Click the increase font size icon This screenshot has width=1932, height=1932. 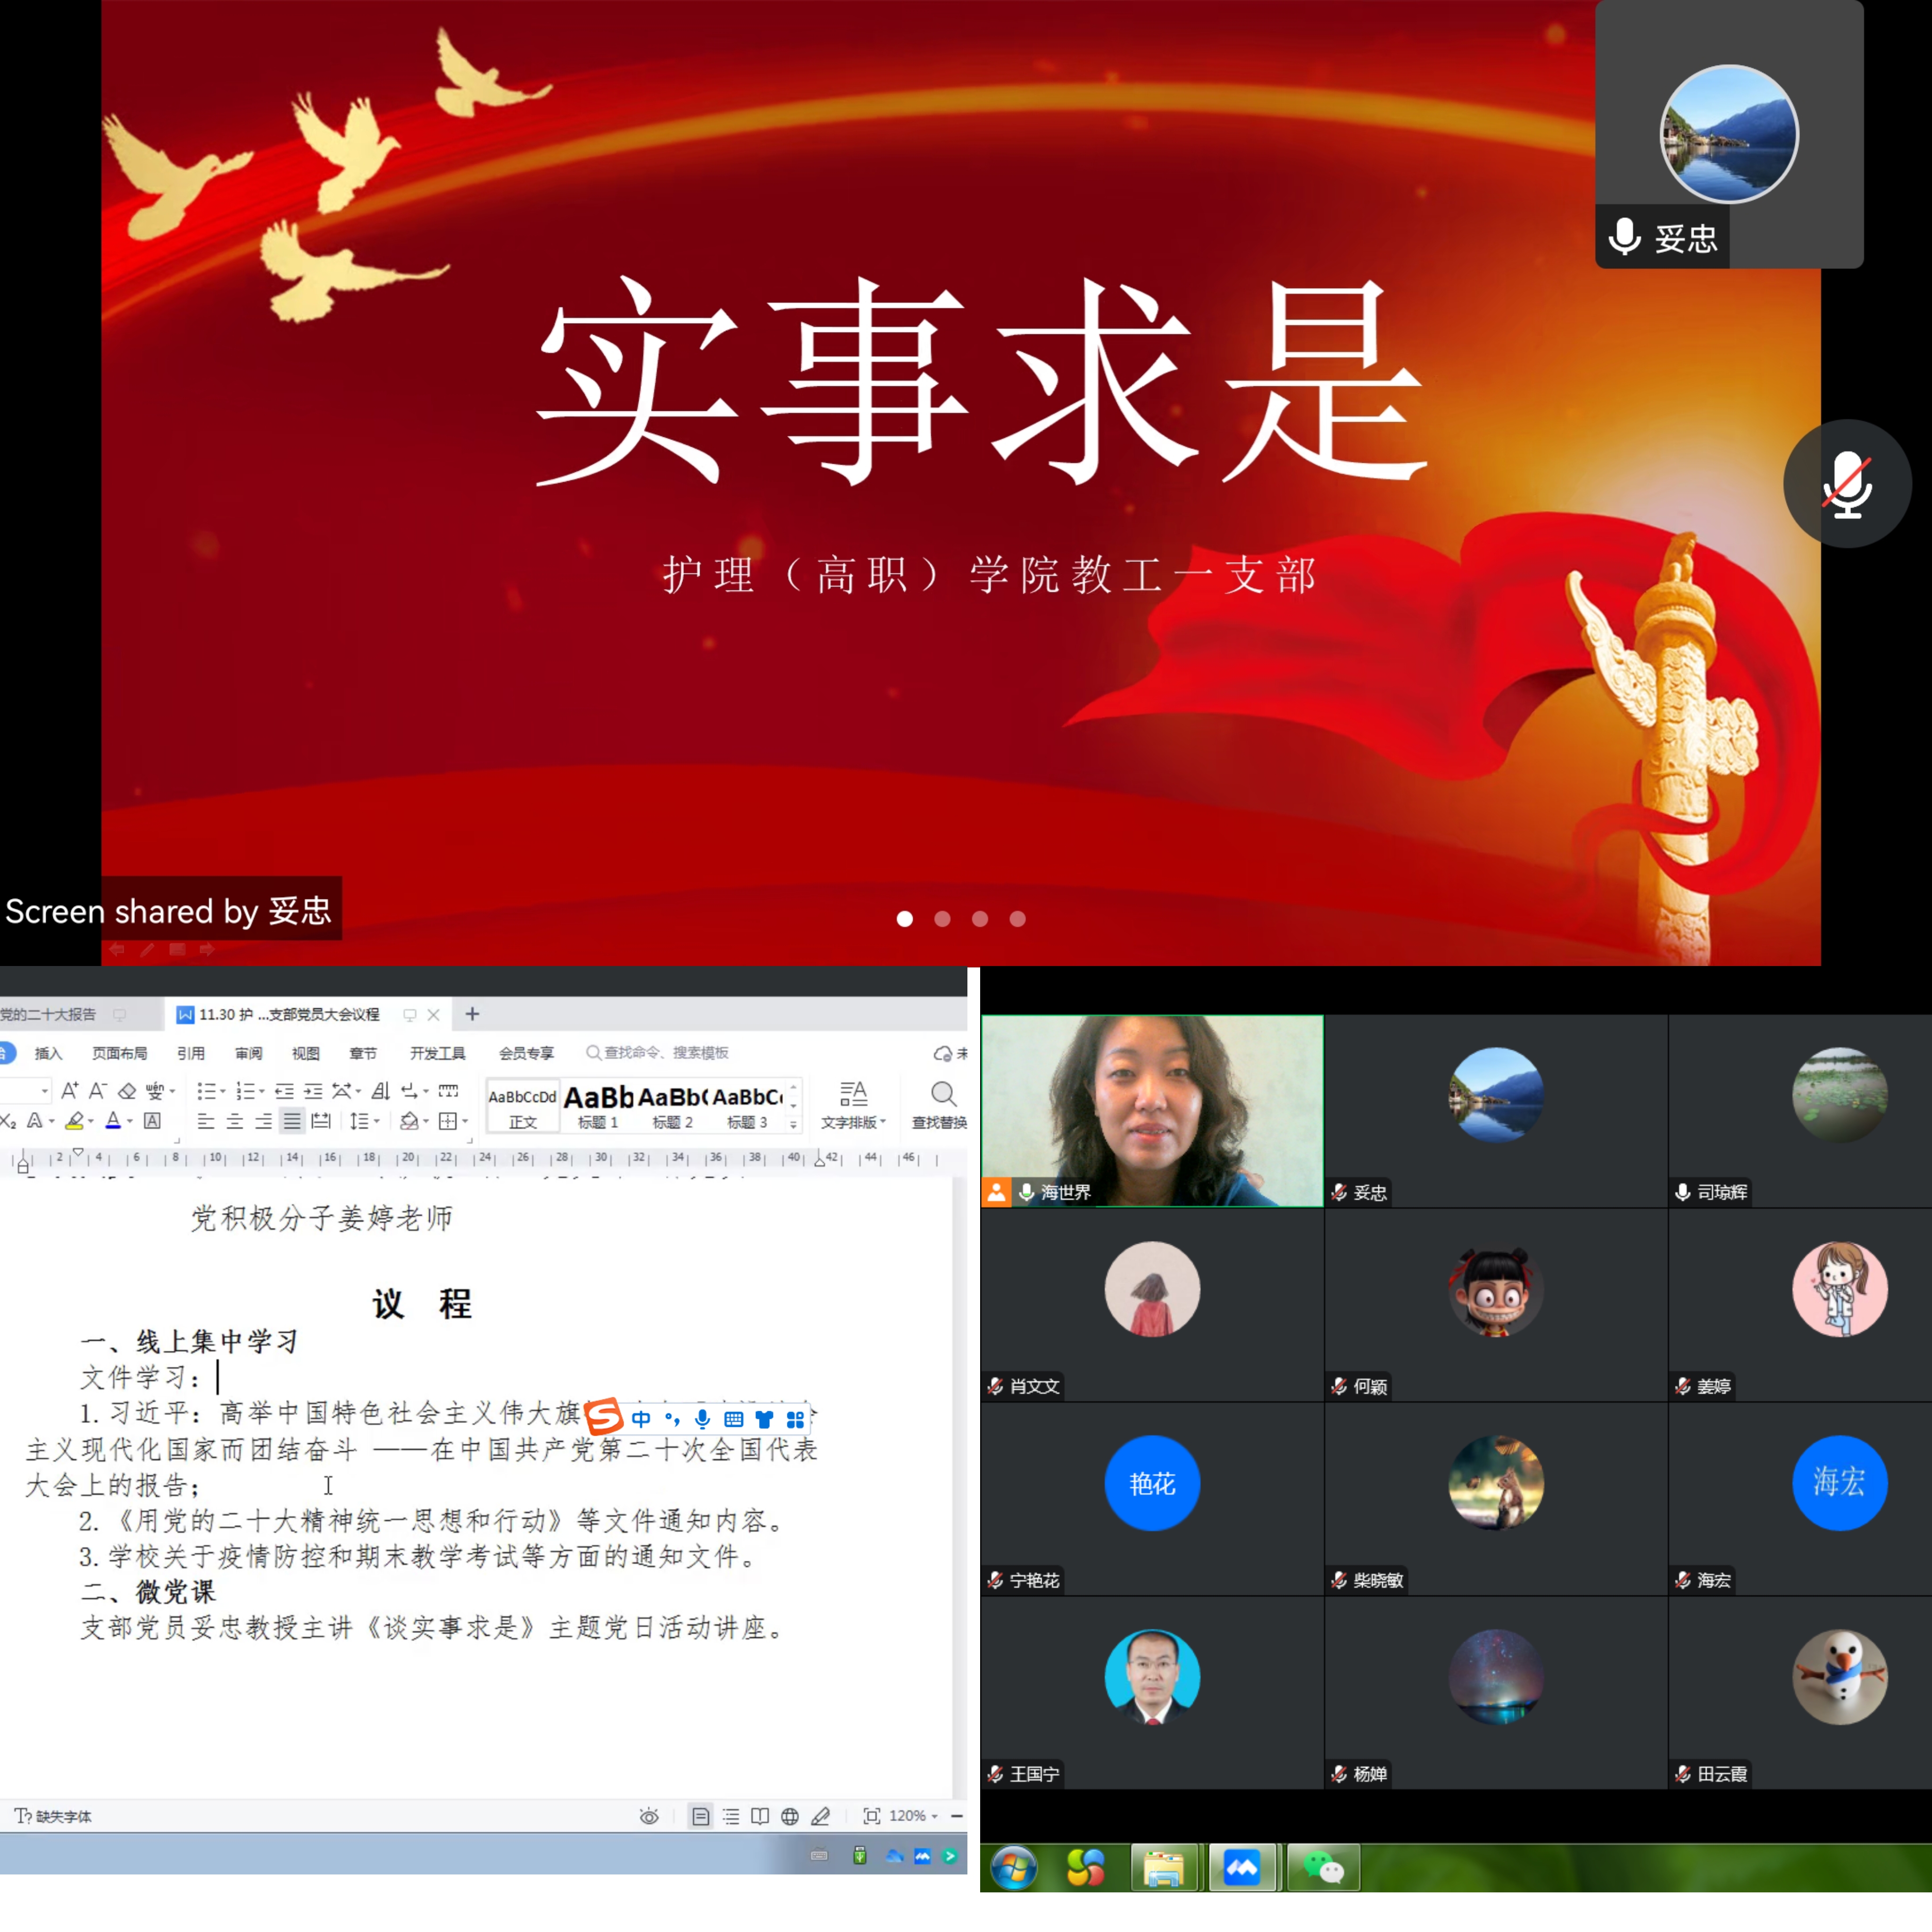pos(69,1091)
